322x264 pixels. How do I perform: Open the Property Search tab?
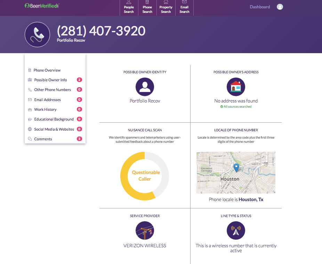coord(166,8)
